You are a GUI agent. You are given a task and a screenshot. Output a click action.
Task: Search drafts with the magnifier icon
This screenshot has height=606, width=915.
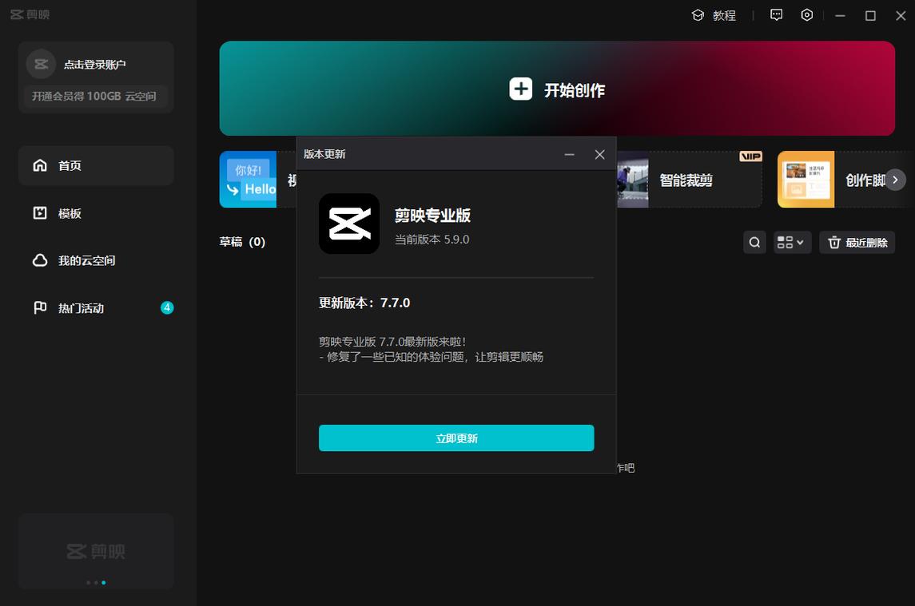pos(754,242)
